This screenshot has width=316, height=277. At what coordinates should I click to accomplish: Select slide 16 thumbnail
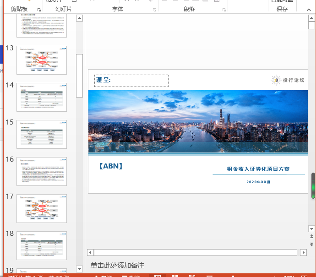[42, 171]
